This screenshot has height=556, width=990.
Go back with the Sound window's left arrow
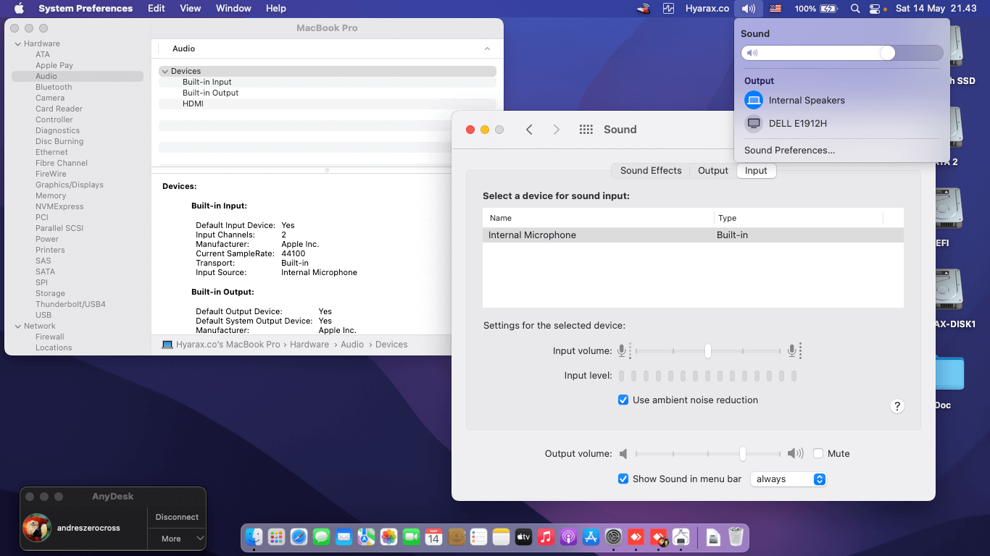pos(529,130)
